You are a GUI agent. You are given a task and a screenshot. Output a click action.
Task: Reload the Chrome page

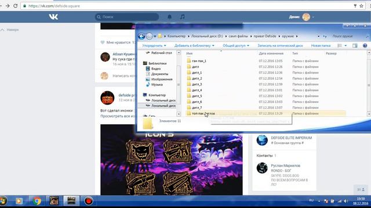pyautogui.click(x=16, y=6)
